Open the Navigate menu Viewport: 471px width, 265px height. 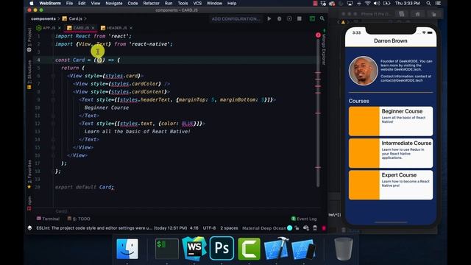coord(114,3)
